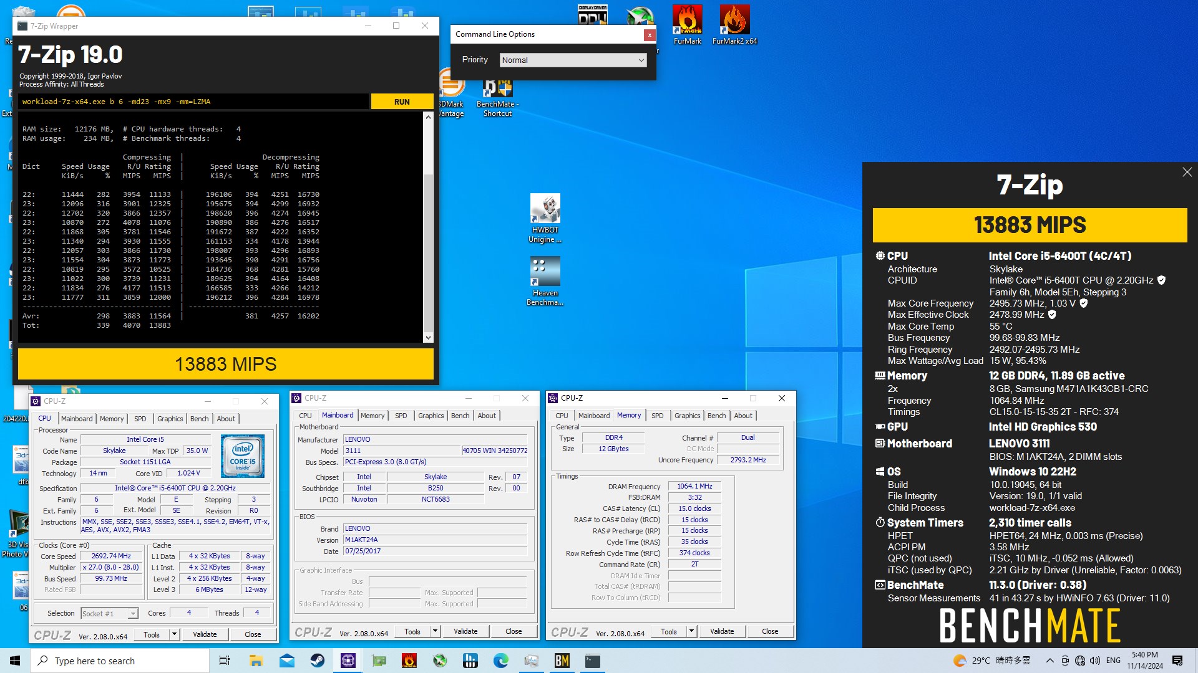Open network globe icon in tray

click(x=1079, y=661)
